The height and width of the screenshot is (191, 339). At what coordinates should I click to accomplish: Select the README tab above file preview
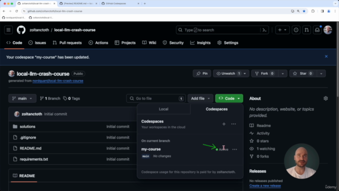[x=24, y=176]
